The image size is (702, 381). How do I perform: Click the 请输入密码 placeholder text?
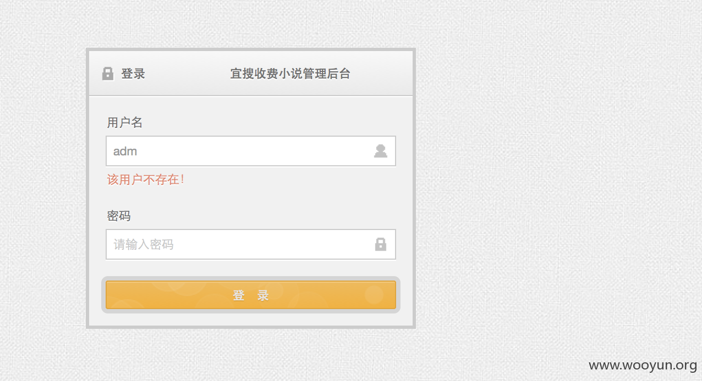(144, 244)
